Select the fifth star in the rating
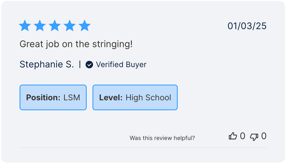286x164 pixels. tap(84, 26)
